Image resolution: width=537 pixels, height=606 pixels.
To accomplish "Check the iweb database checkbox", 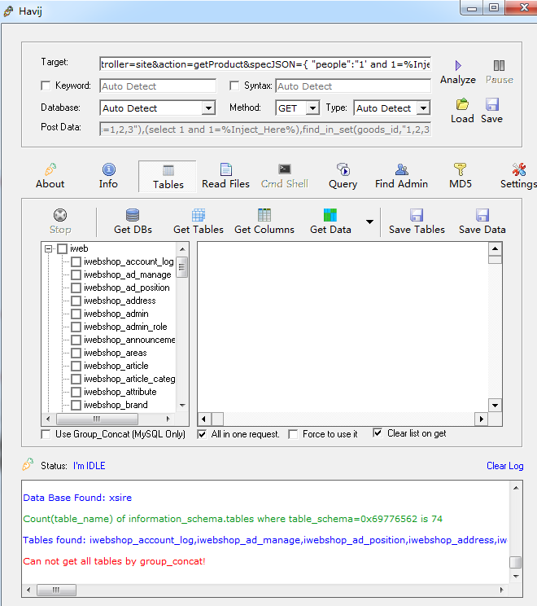I will tap(63, 248).
